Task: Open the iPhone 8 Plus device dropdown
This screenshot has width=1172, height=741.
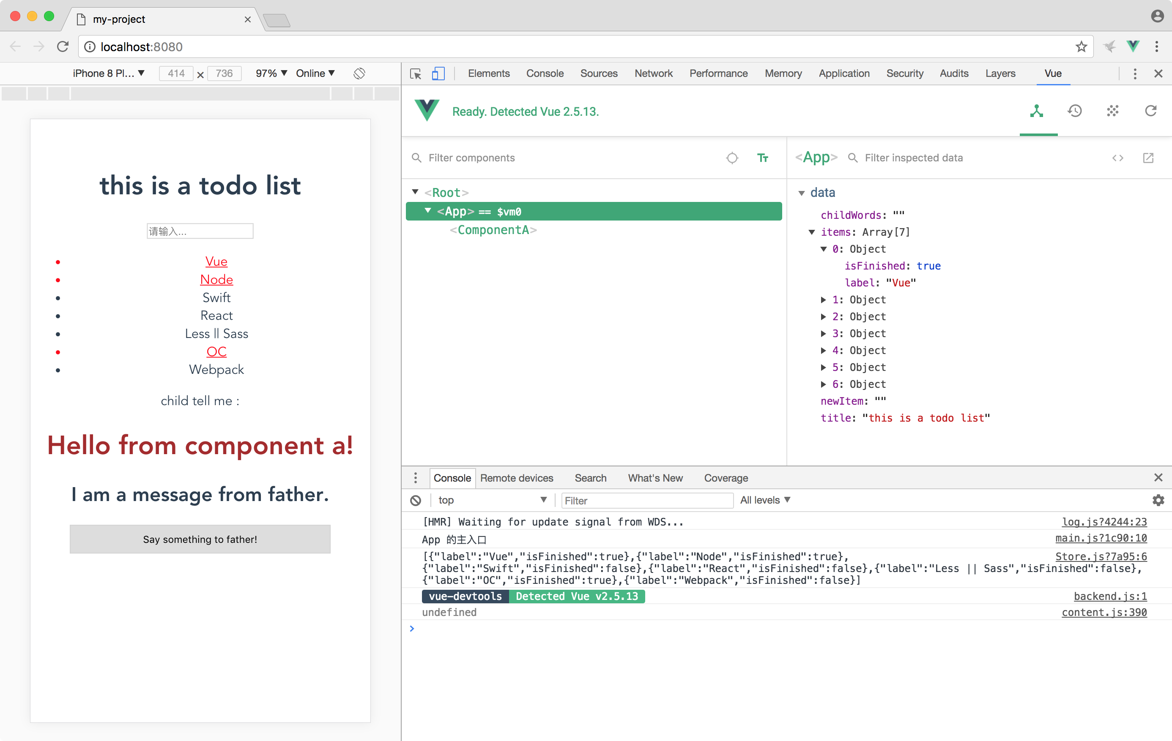Action: [109, 74]
